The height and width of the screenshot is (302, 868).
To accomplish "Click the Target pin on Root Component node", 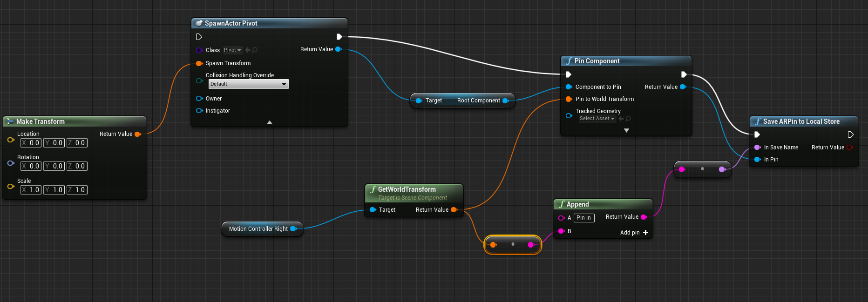I will pos(419,101).
